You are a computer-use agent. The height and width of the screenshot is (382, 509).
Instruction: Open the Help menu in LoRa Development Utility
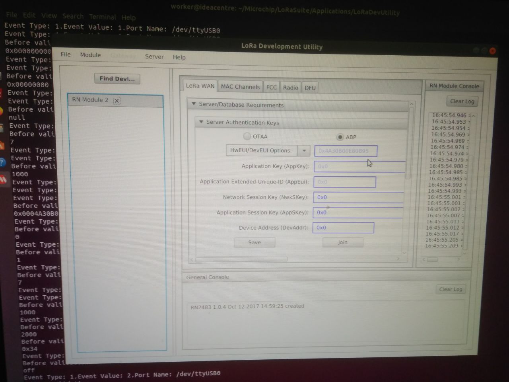[x=179, y=57]
